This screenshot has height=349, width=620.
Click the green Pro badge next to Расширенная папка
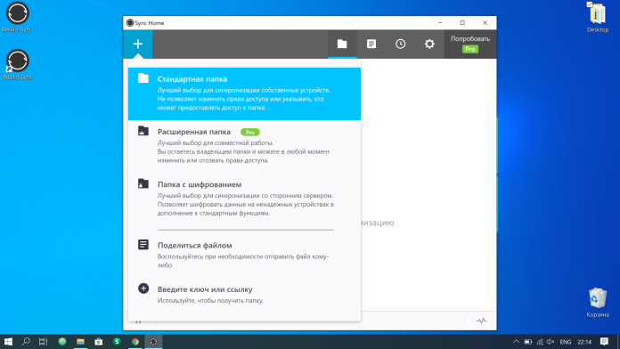pos(250,132)
